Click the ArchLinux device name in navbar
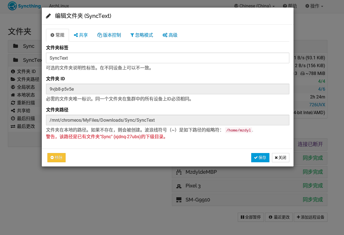 coord(59,6)
